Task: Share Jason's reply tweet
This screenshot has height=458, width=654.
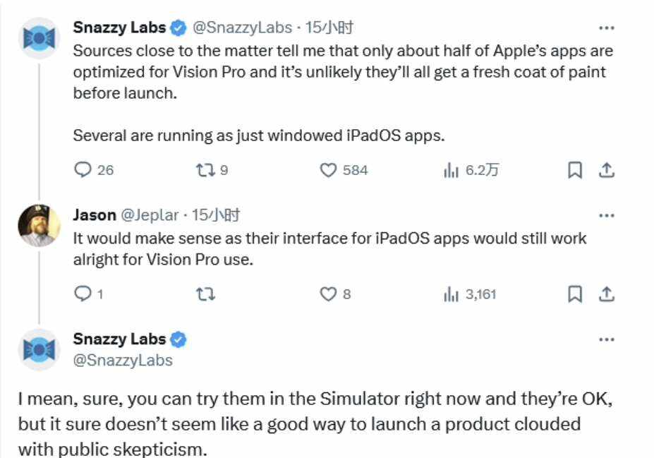Action: point(607,294)
